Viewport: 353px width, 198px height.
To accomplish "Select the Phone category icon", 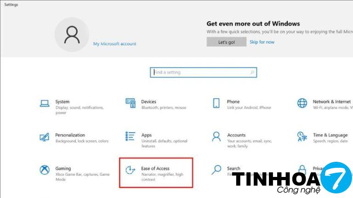I will tap(216, 103).
